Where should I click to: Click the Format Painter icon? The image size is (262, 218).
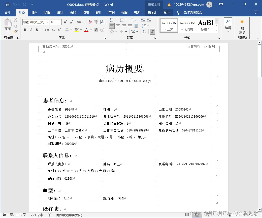(x=16, y=31)
